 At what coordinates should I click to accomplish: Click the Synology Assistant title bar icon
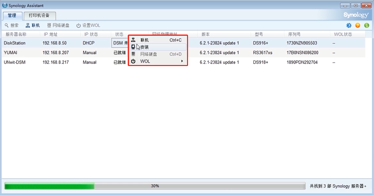pos(5,6)
